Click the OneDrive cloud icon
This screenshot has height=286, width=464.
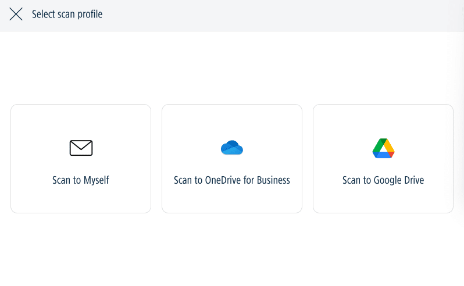click(232, 148)
